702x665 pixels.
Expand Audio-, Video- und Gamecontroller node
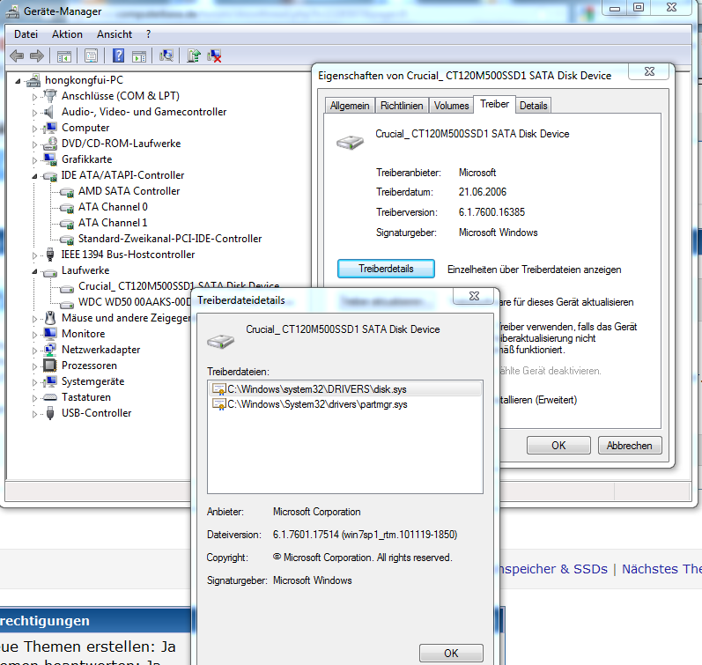[x=34, y=113]
